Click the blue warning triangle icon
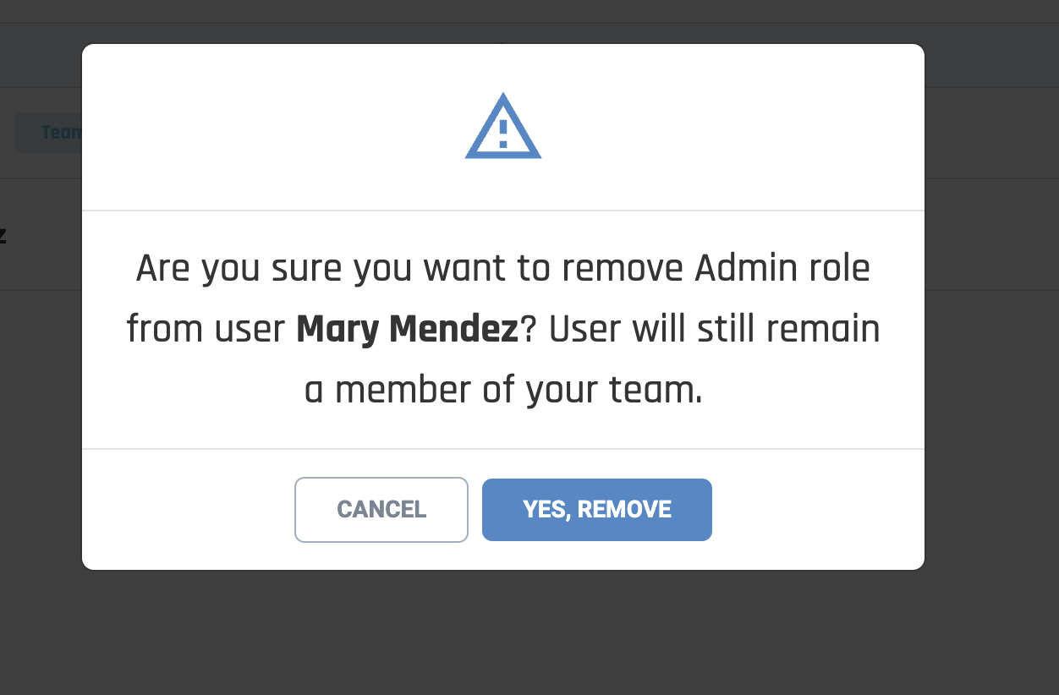 tap(503, 126)
